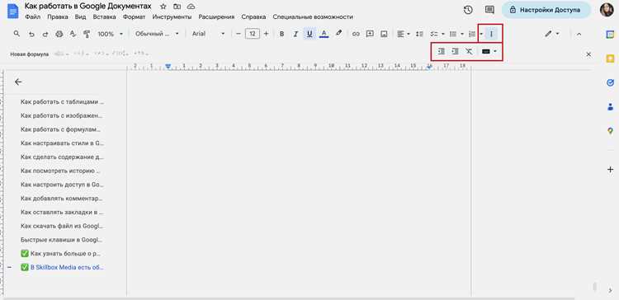Viewport: 619px width, 300px height.
Task: Open Google Calendar in side panel
Action: pyautogui.click(x=610, y=35)
